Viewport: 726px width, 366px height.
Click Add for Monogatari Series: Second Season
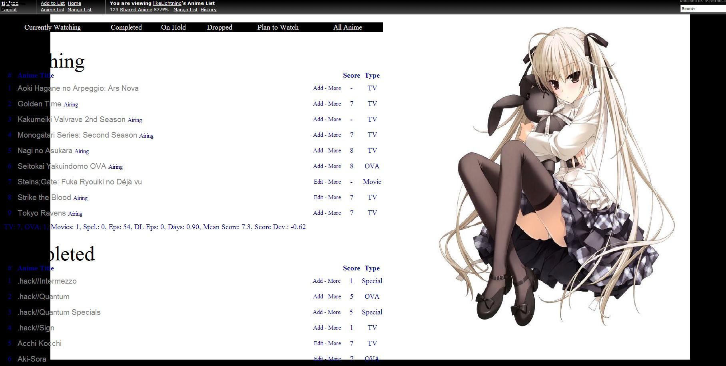(x=318, y=135)
